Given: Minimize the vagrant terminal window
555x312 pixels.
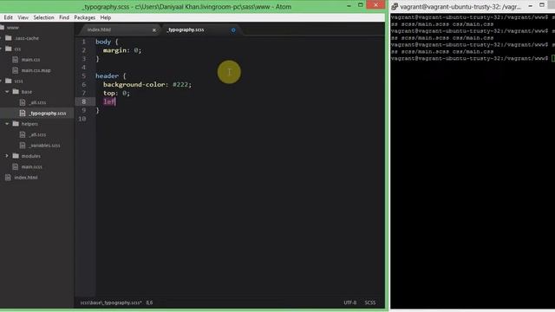Looking at the screenshot, I should click(x=530, y=5).
